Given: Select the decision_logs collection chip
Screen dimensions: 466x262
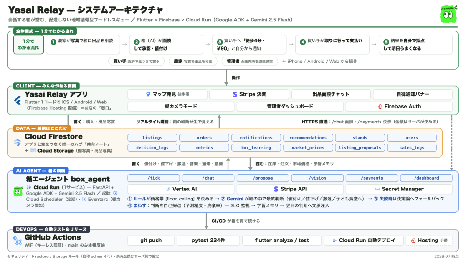Looking at the screenshot, I should click(152, 147).
